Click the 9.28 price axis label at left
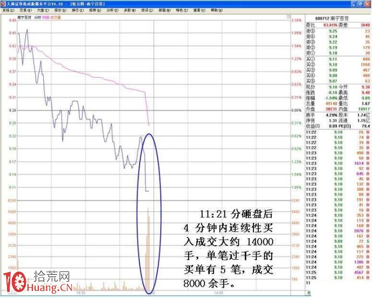372x298 pixels. pyautogui.click(x=12, y=110)
